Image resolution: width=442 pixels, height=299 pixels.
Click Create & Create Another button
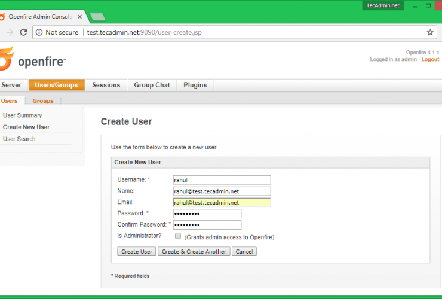tap(194, 252)
